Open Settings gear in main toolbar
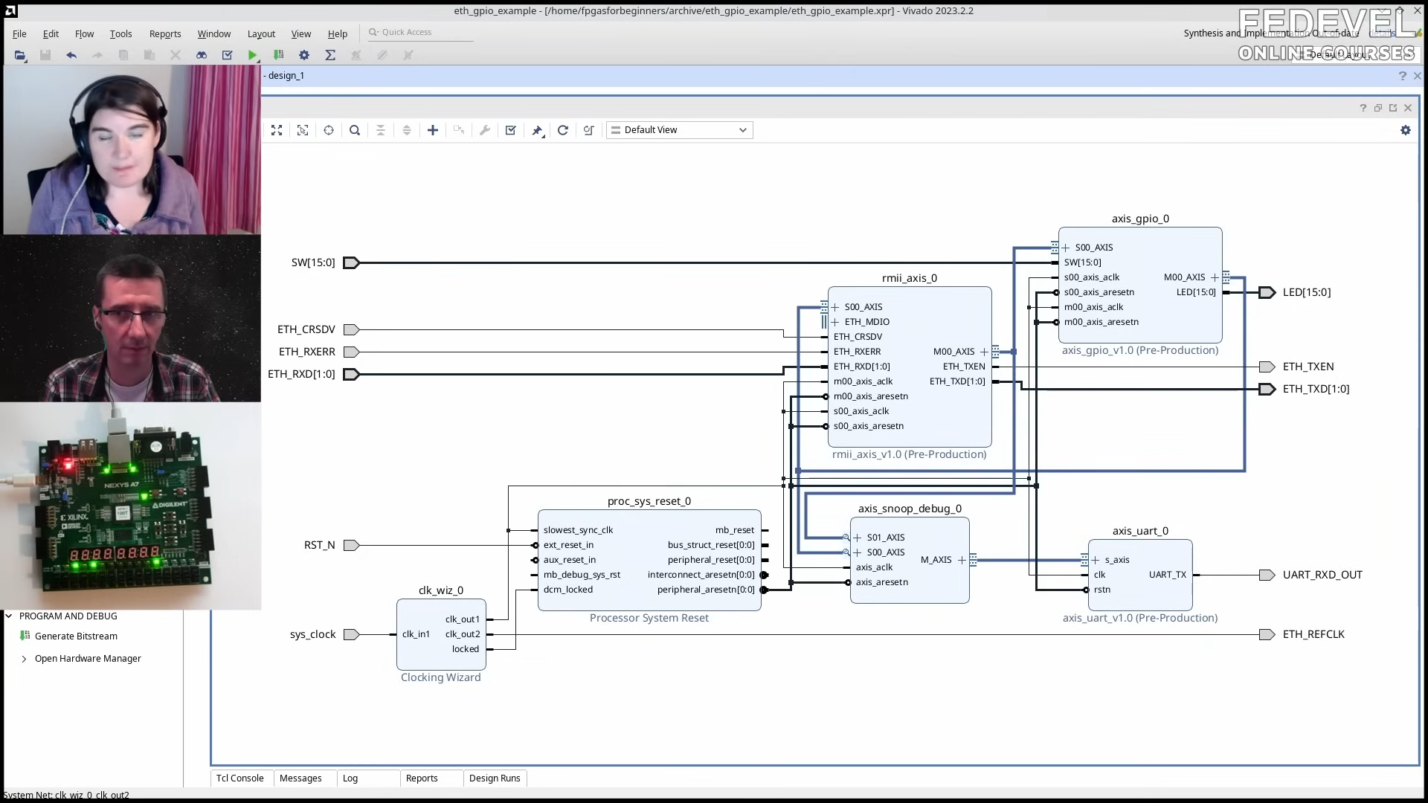The width and height of the screenshot is (1428, 803). (304, 55)
